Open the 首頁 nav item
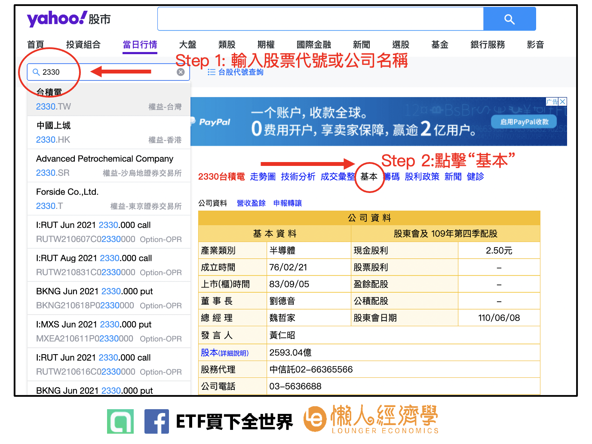Screen dimensions: 592x444 tap(36, 45)
